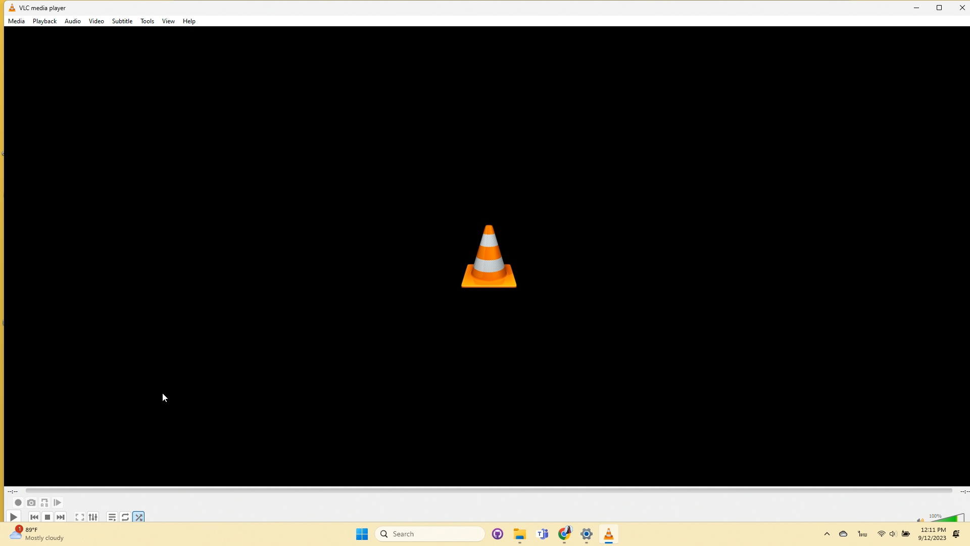This screenshot has width=970, height=546.
Task: Adjust the VLC volume slider
Action: (947, 518)
